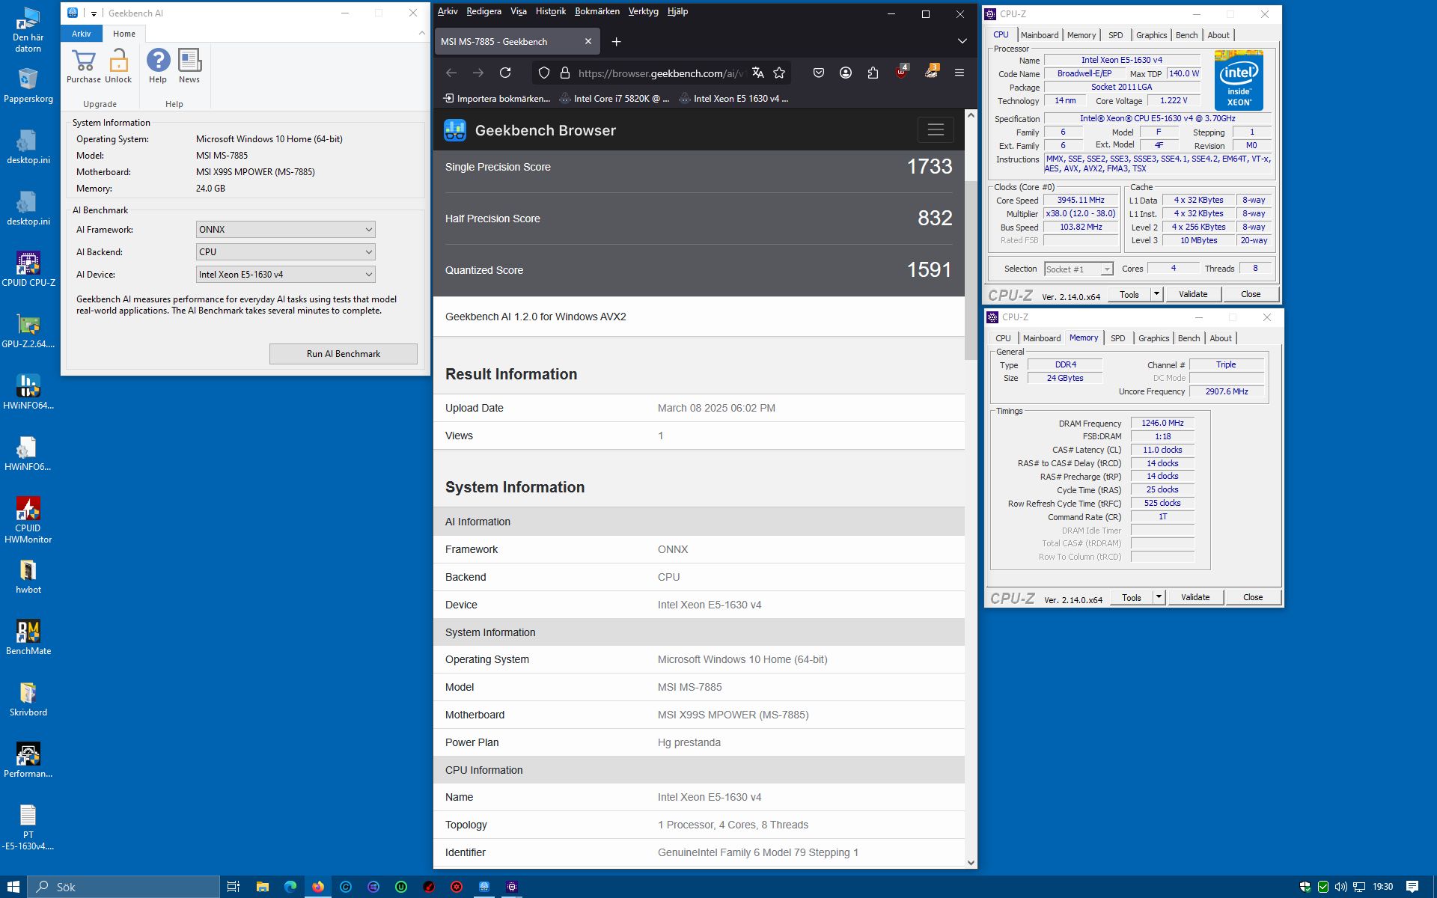Open Geekbench AI quick access toolbar dropdown
This screenshot has width=1437, height=898.
[94, 13]
